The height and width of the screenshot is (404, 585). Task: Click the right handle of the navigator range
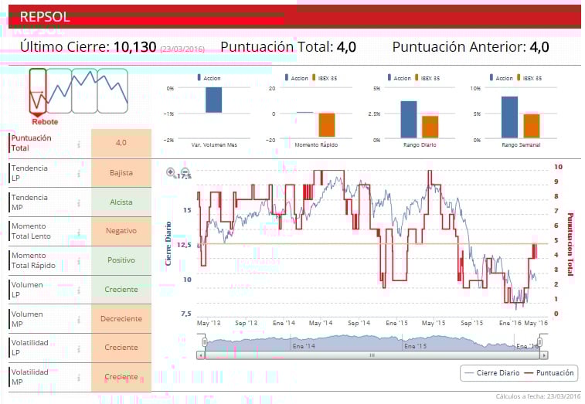pyautogui.click(x=539, y=341)
